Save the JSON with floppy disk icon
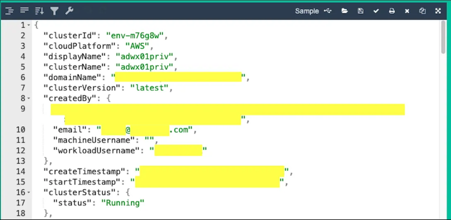This screenshot has height=220, width=451. pos(361,11)
